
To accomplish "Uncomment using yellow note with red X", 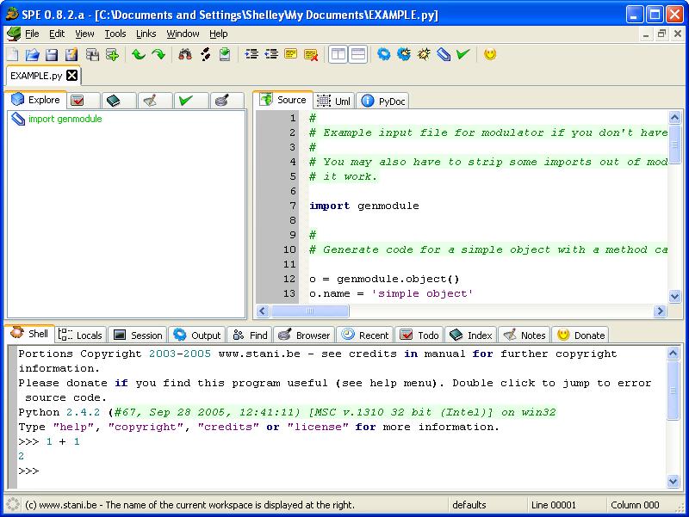I will (x=311, y=54).
